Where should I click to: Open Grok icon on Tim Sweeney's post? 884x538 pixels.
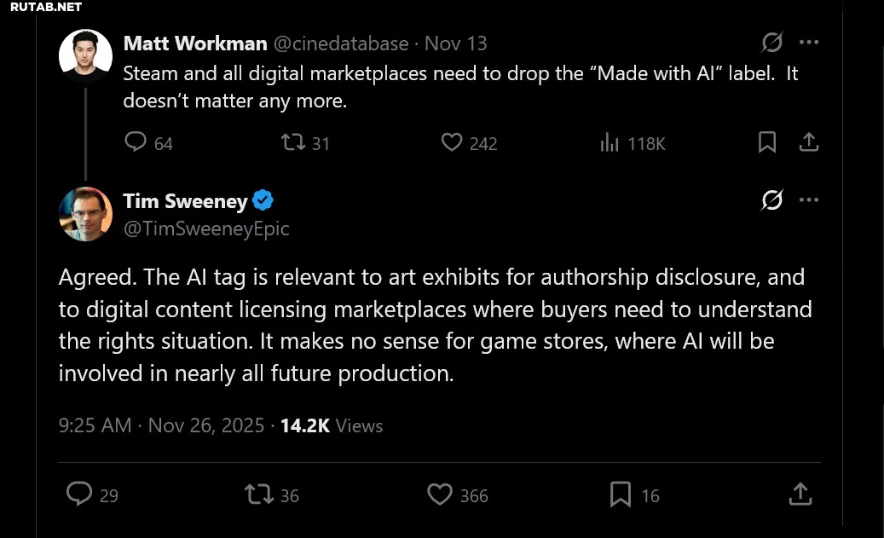pos(772,200)
